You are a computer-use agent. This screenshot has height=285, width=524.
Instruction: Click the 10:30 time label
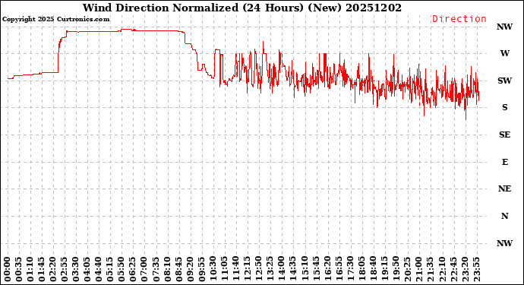point(213,269)
